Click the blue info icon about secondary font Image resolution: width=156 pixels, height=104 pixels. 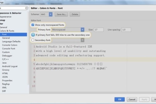point(33,35)
